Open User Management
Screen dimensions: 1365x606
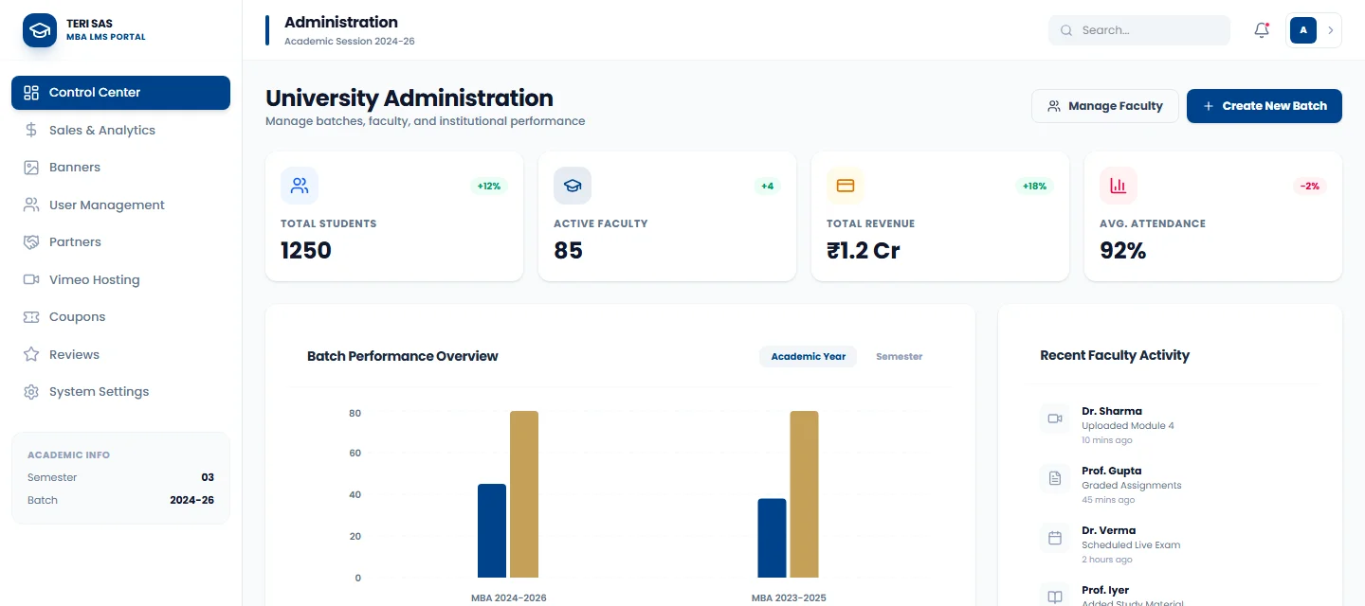click(120, 205)
